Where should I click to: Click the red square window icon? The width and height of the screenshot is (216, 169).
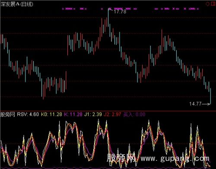213,4
